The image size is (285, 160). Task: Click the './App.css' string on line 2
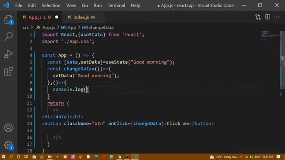(76, 41)
